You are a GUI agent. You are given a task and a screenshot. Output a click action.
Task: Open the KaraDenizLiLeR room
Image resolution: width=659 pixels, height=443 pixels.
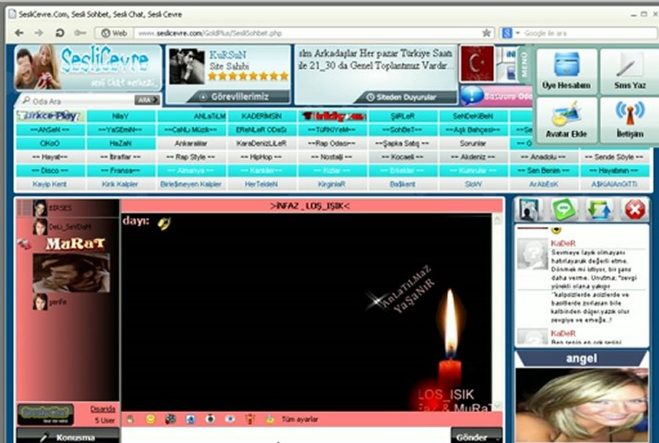(262, 143)
